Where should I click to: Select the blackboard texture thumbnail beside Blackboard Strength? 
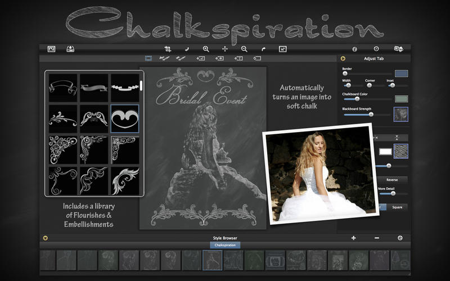[401, 114]
